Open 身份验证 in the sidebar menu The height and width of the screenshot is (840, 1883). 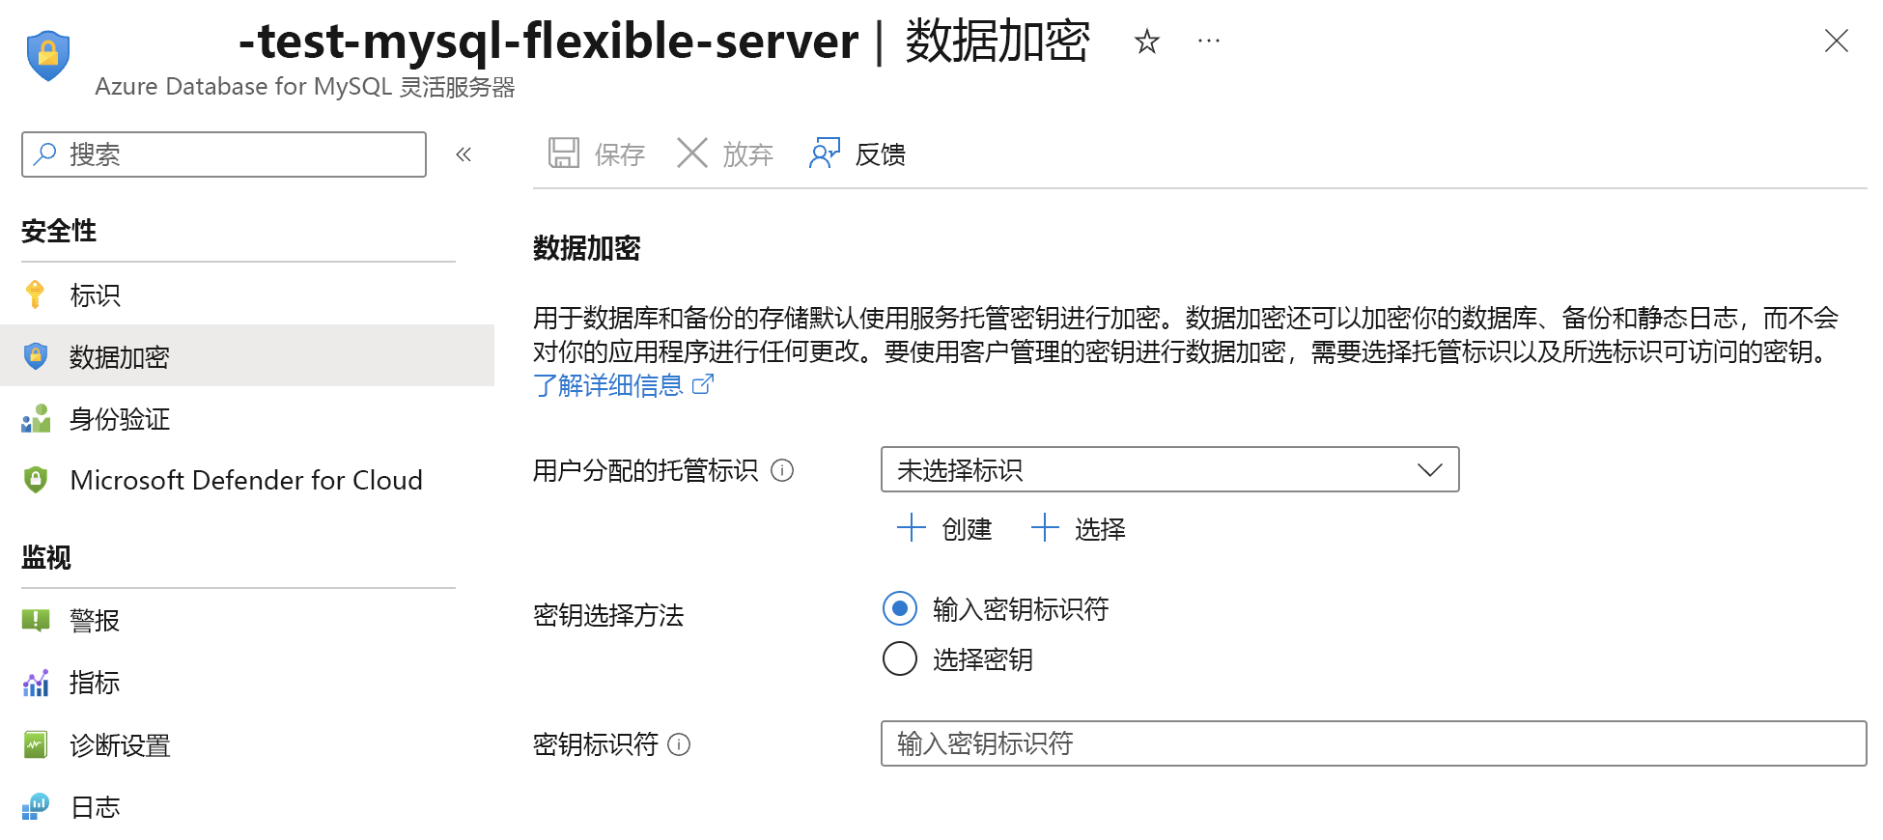coord(120,419)
